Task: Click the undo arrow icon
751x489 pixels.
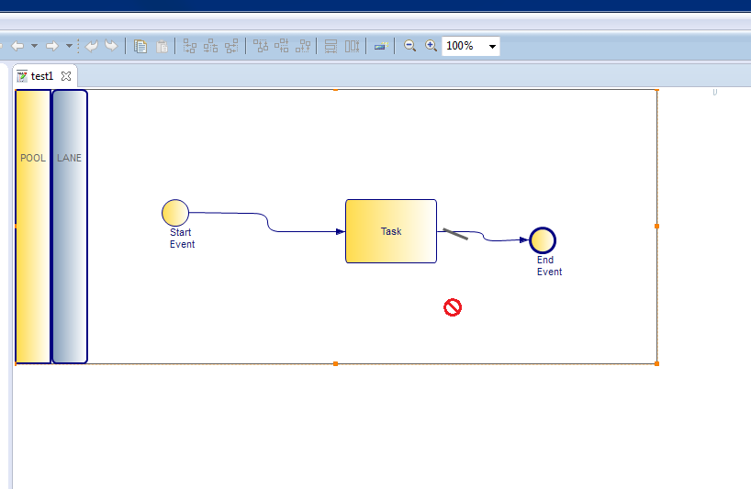Action: click(92, 46)
